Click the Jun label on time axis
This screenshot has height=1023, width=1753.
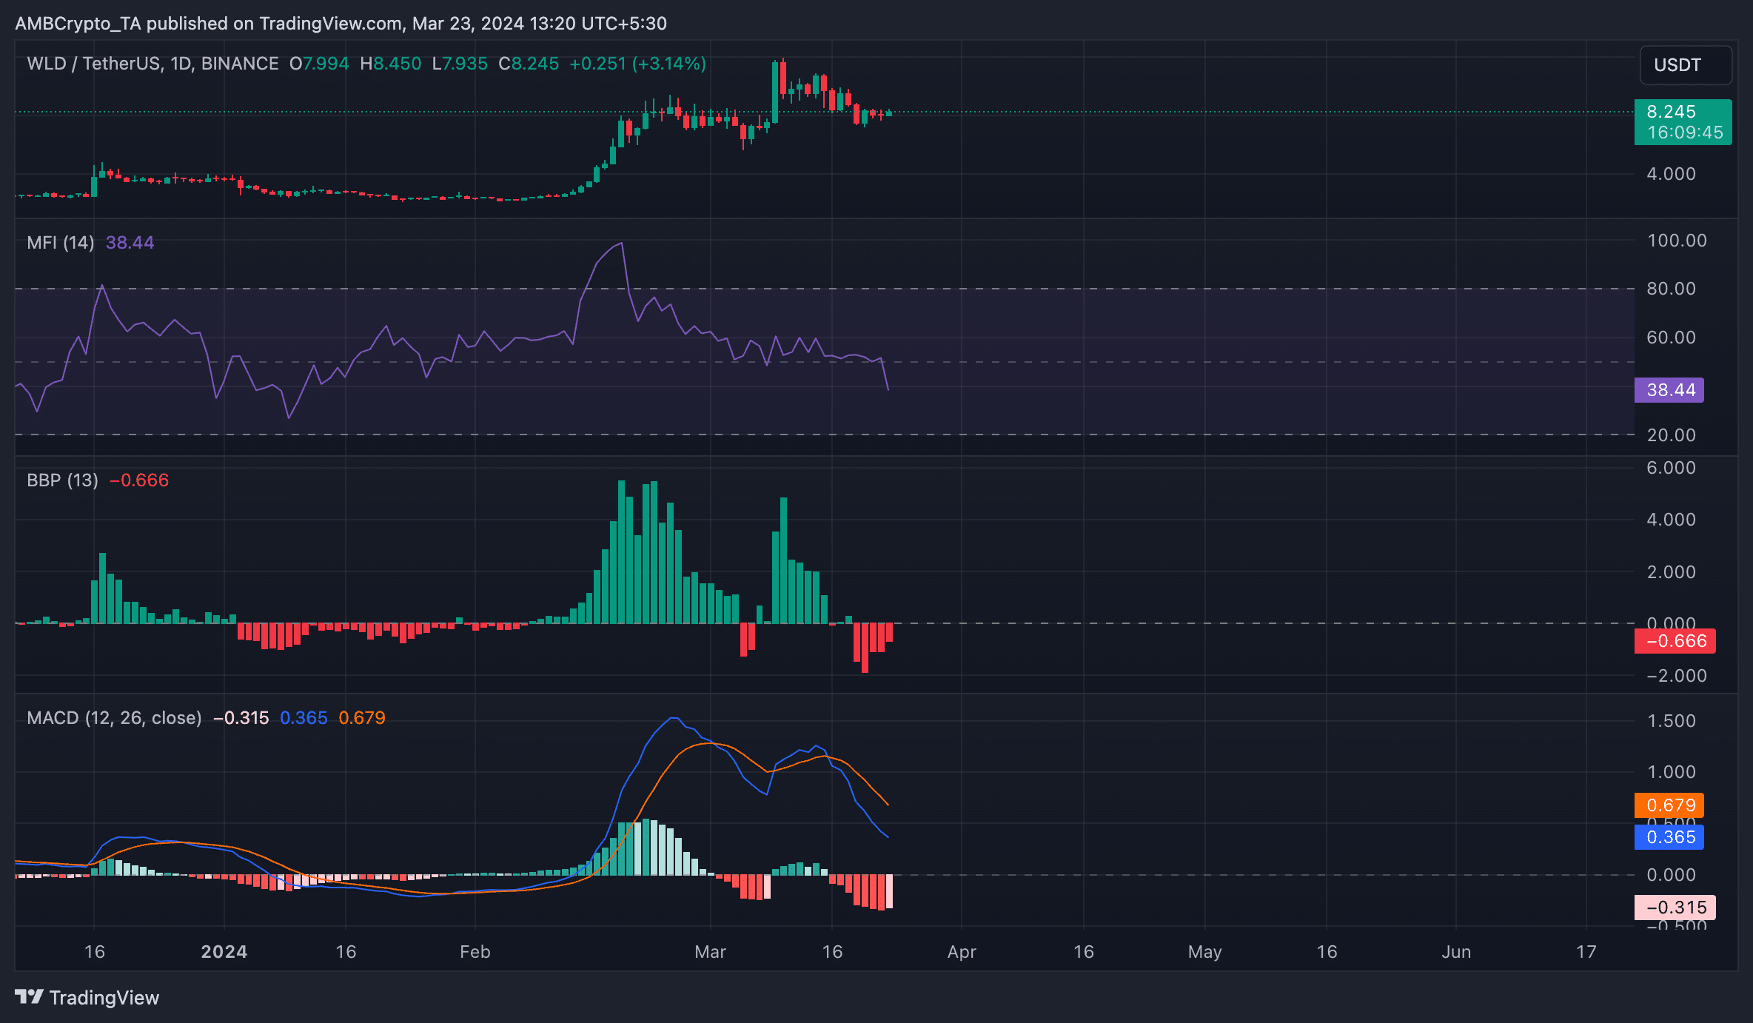pyautogui.click(x=1456, y=952)
